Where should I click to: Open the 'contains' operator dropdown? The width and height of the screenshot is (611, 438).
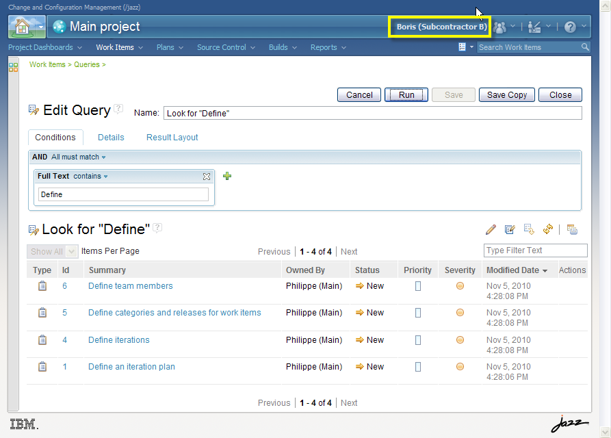[90, 177]
